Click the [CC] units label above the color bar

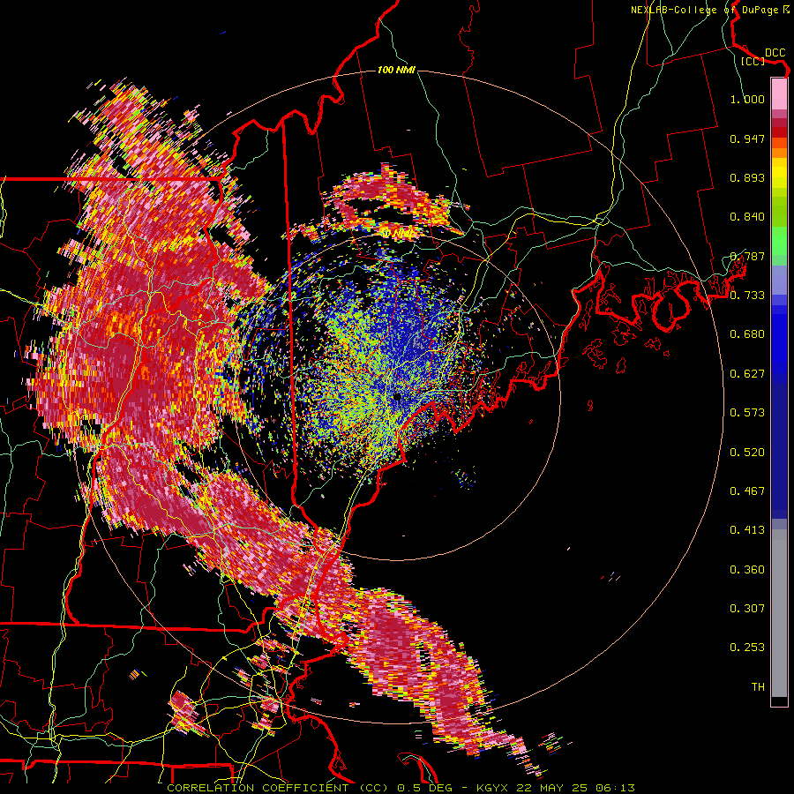[753, 61]
